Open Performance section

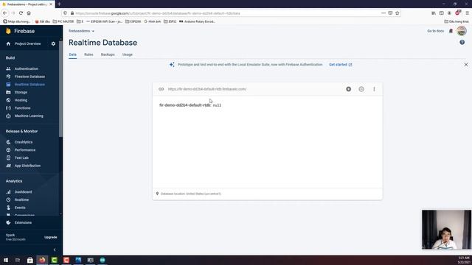25,150
